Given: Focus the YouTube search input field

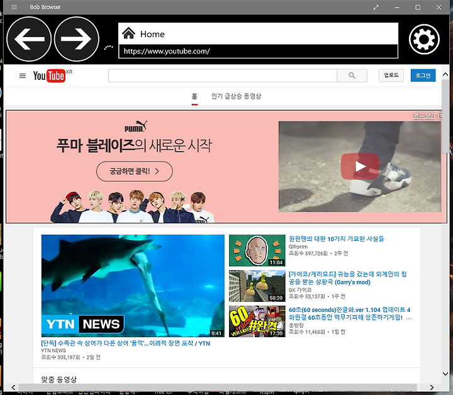Looking at the screenshot, I should pos(223,75).
